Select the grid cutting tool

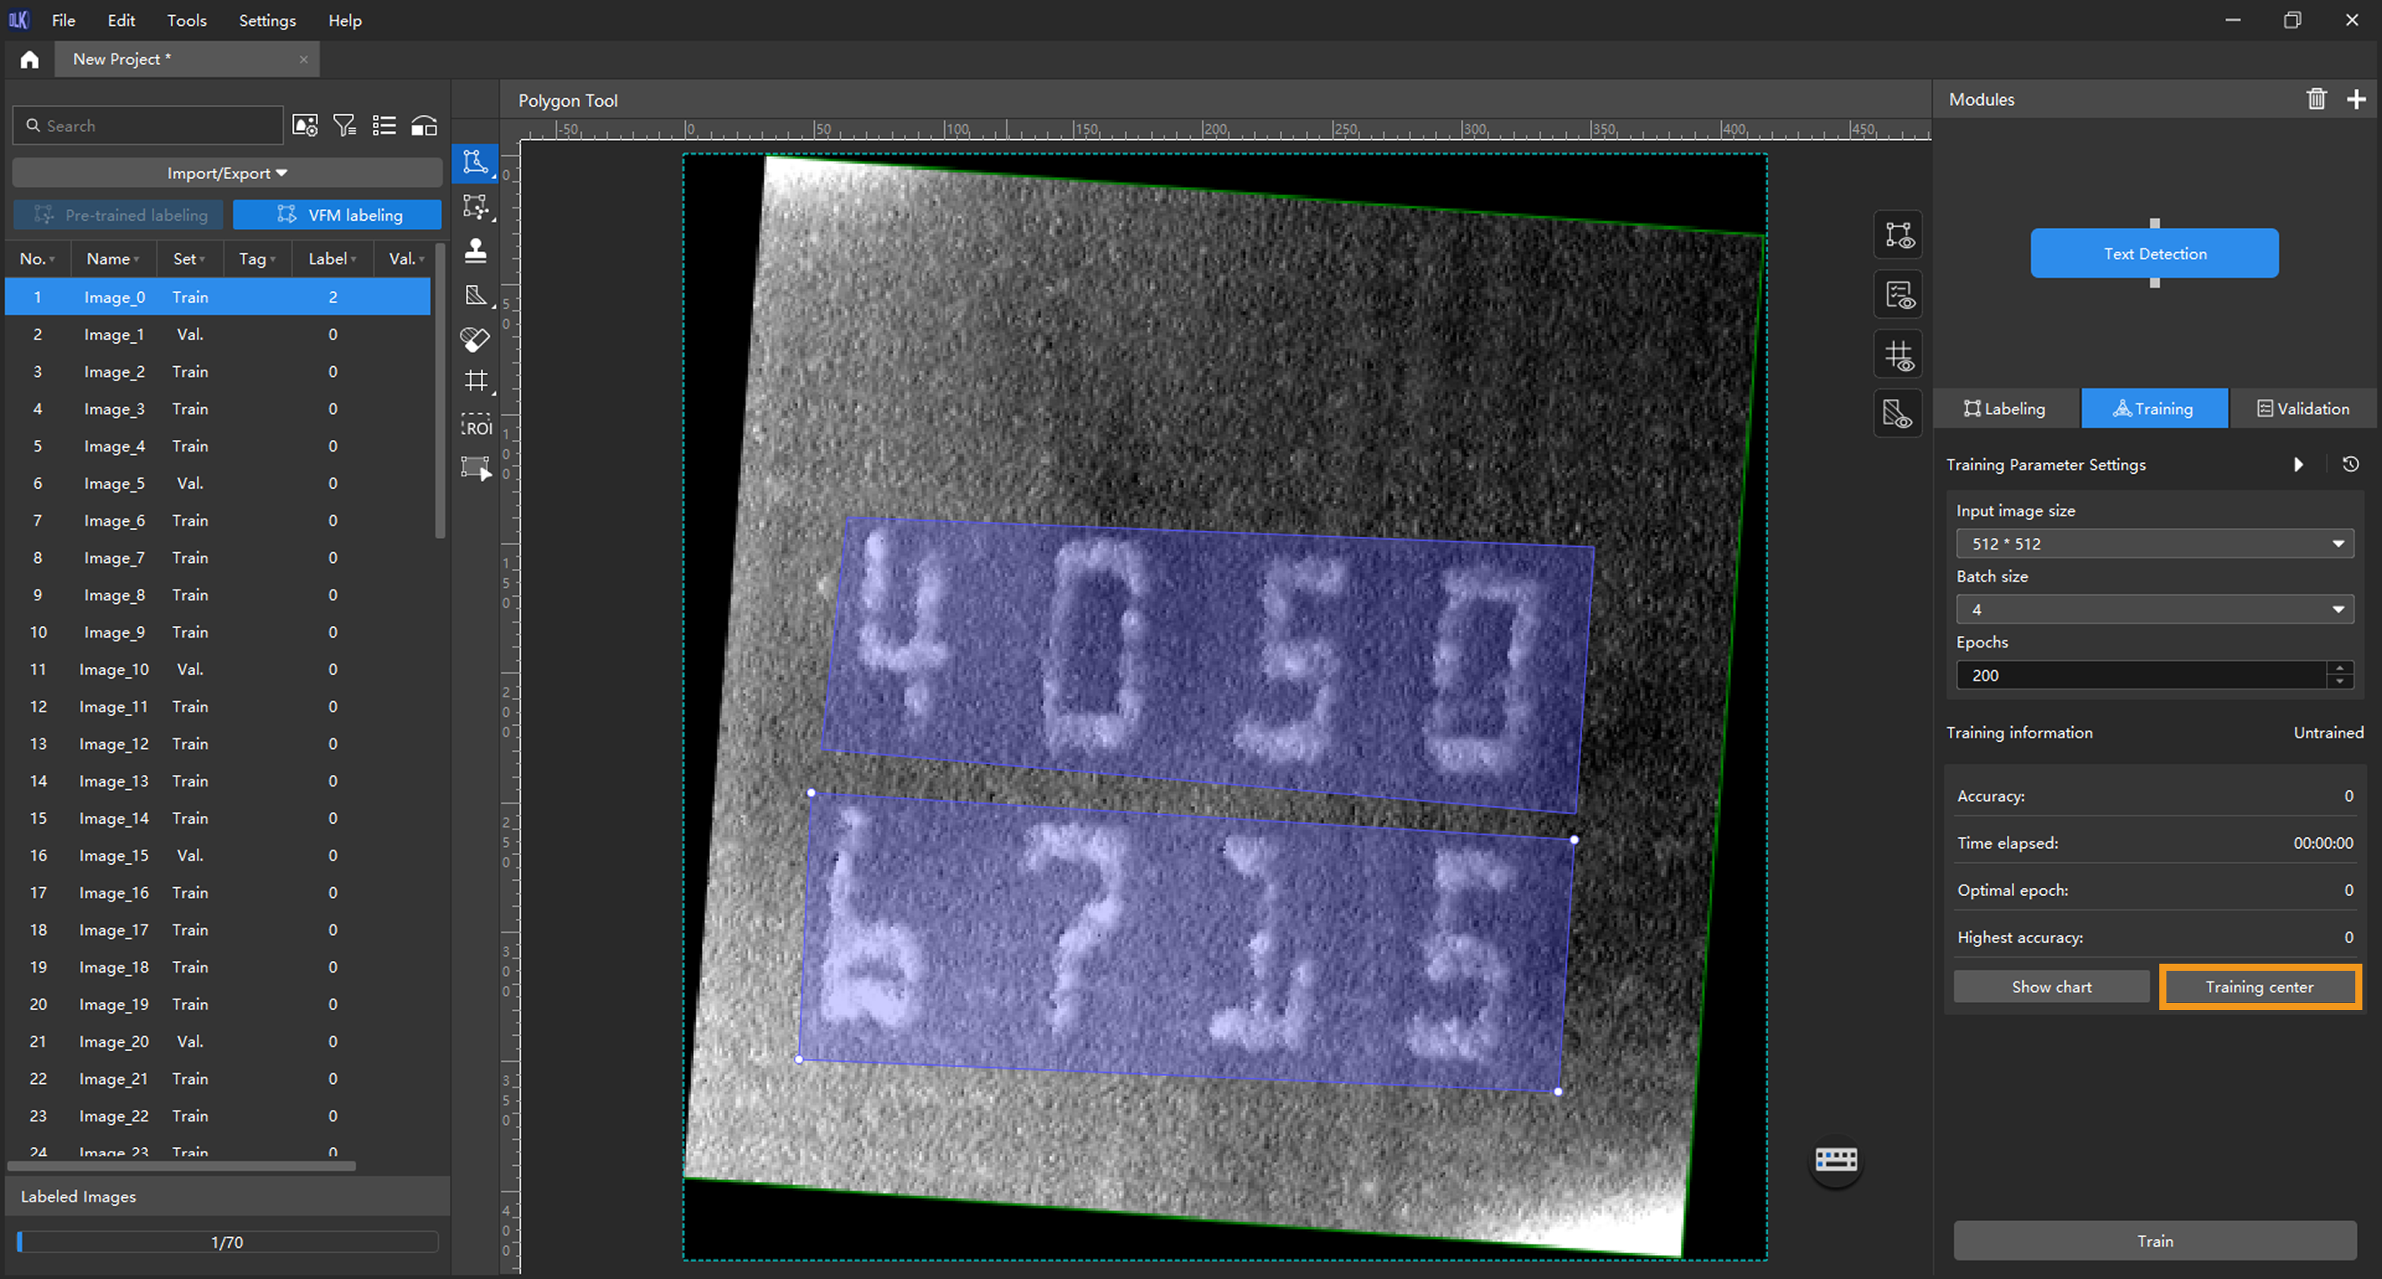coord(477,381)
